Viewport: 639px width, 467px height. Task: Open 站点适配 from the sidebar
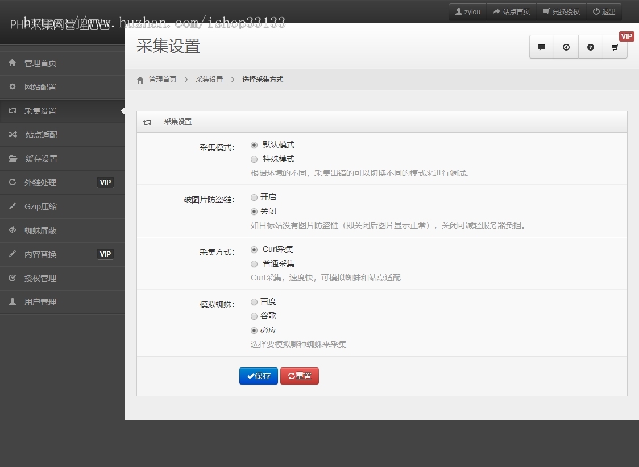click(41, 135)
